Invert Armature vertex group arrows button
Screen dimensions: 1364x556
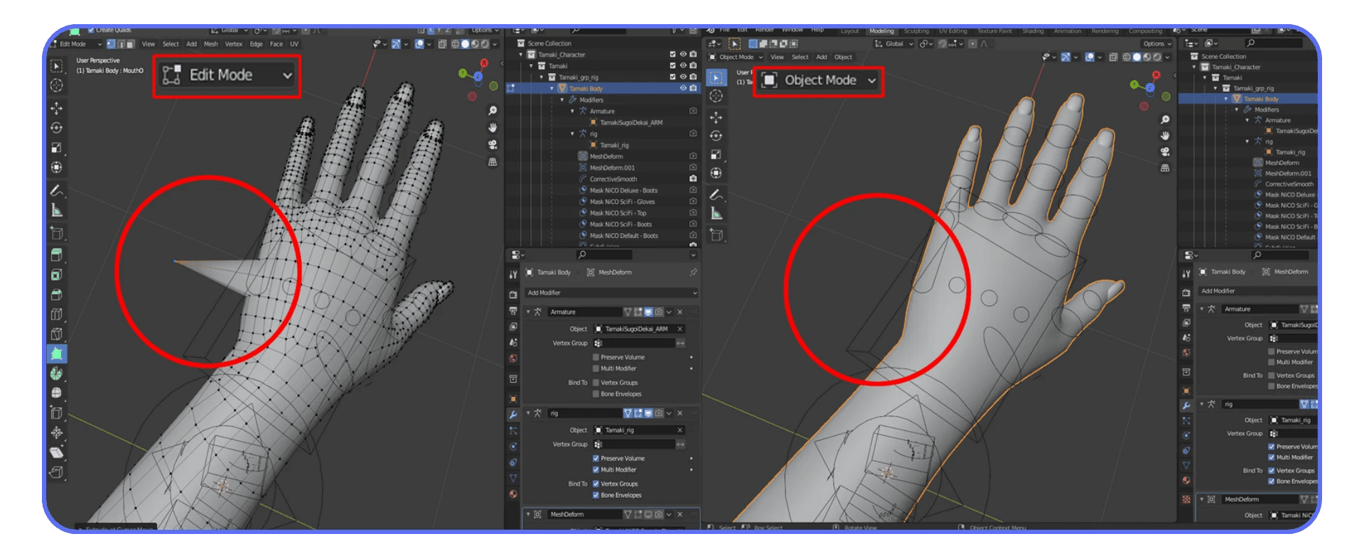pos(681,343)
